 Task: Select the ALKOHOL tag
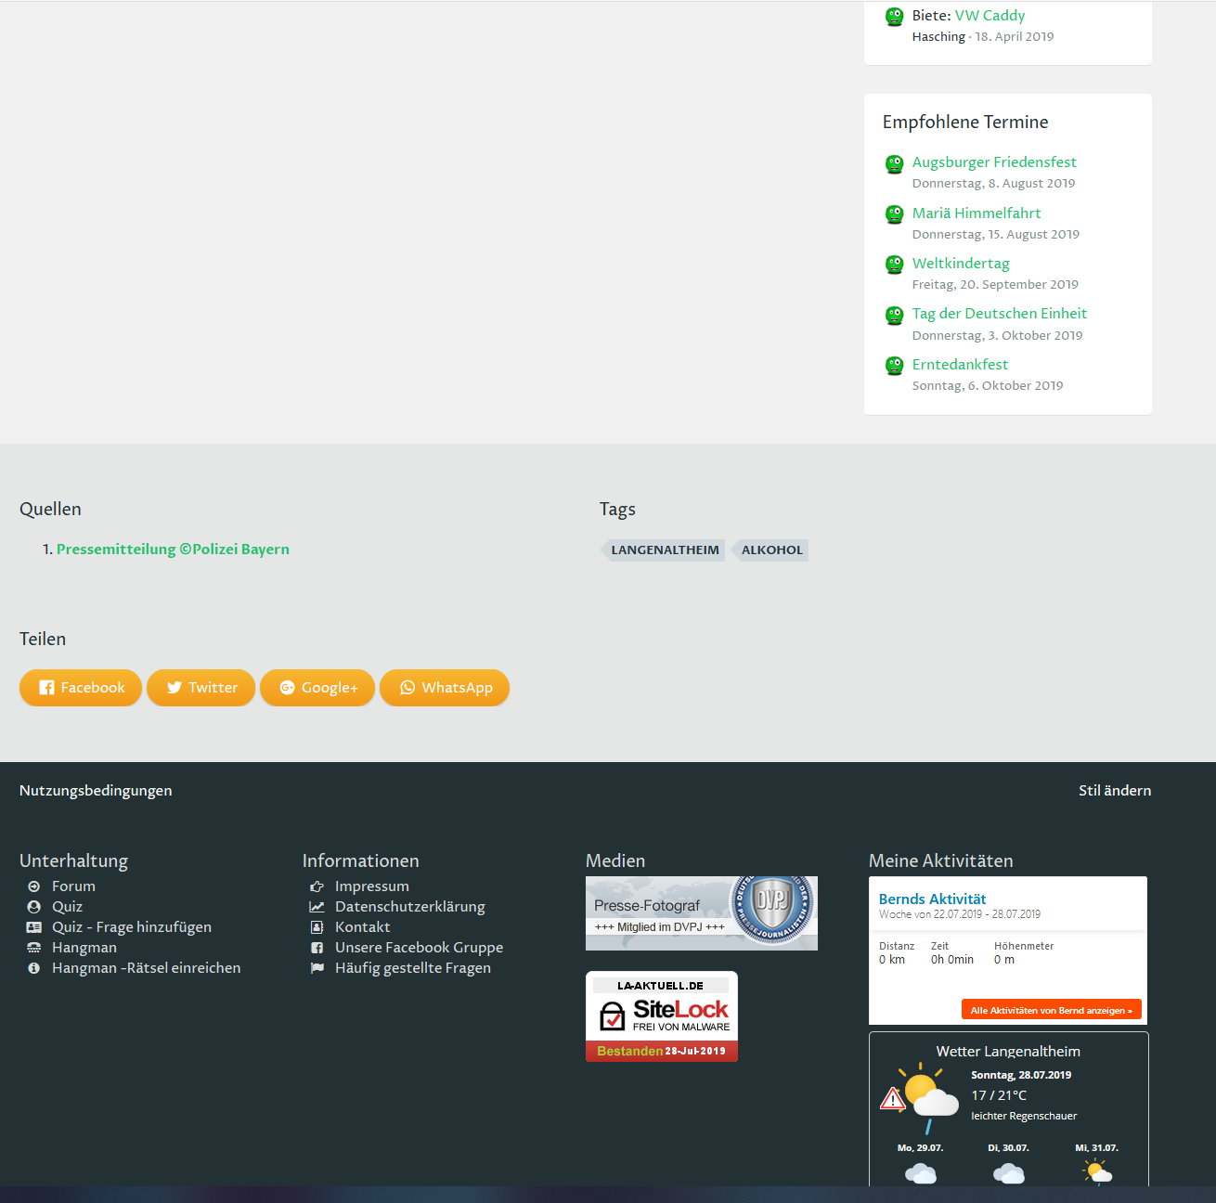point(771,550)
